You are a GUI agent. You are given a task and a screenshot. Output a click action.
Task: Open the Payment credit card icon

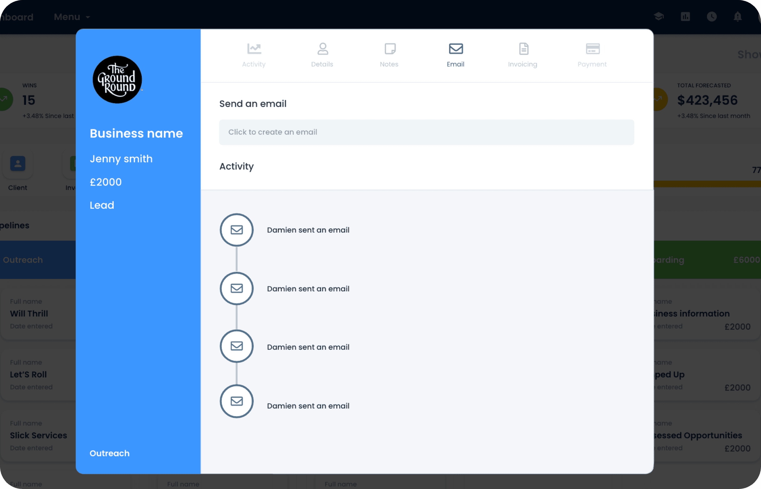click(x=592, y=49)
